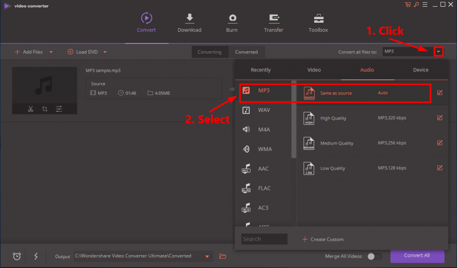
Task: Expand the Load DVD dropdown arrow
Action: 105,52
